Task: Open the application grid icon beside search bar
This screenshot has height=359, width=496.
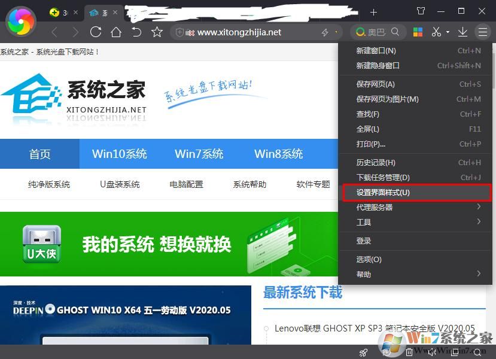Action: [418, 32]
